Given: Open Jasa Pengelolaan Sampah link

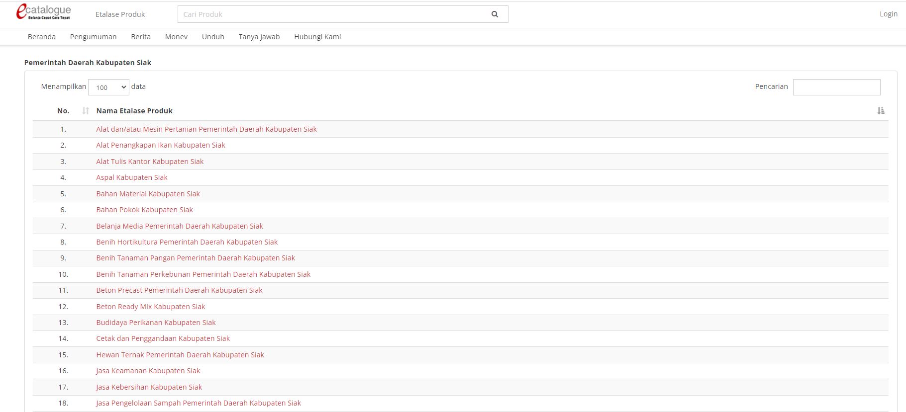Looking at the screenshot, I should click(x=199, y=403).
